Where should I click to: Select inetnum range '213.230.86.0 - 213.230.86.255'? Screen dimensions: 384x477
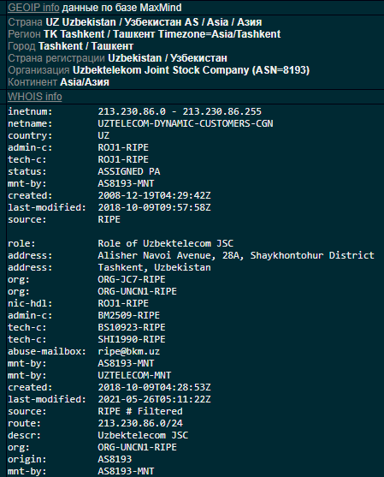[x=180, y=111]
